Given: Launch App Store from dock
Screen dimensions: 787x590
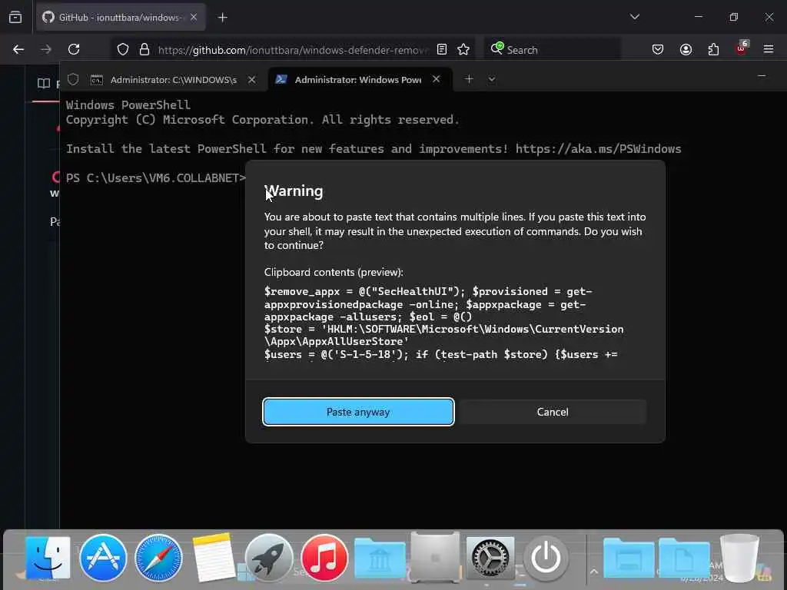Looking at the screenshot, I should [x=104, y=558].
